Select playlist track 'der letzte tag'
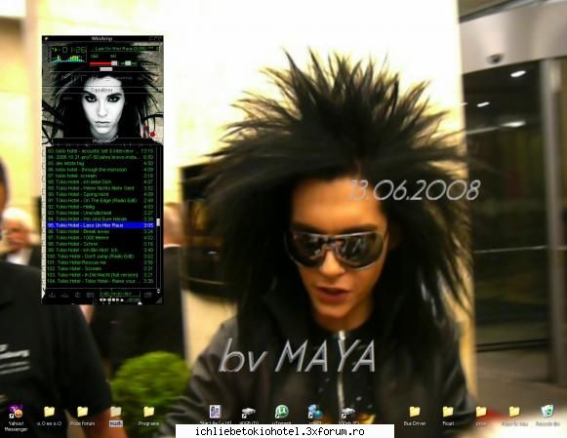 click(101, 163)
